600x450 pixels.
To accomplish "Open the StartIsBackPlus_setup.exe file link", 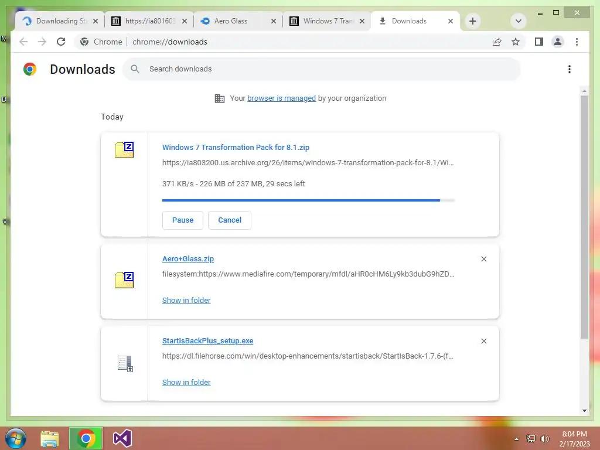I will click(x=208, y=340).
